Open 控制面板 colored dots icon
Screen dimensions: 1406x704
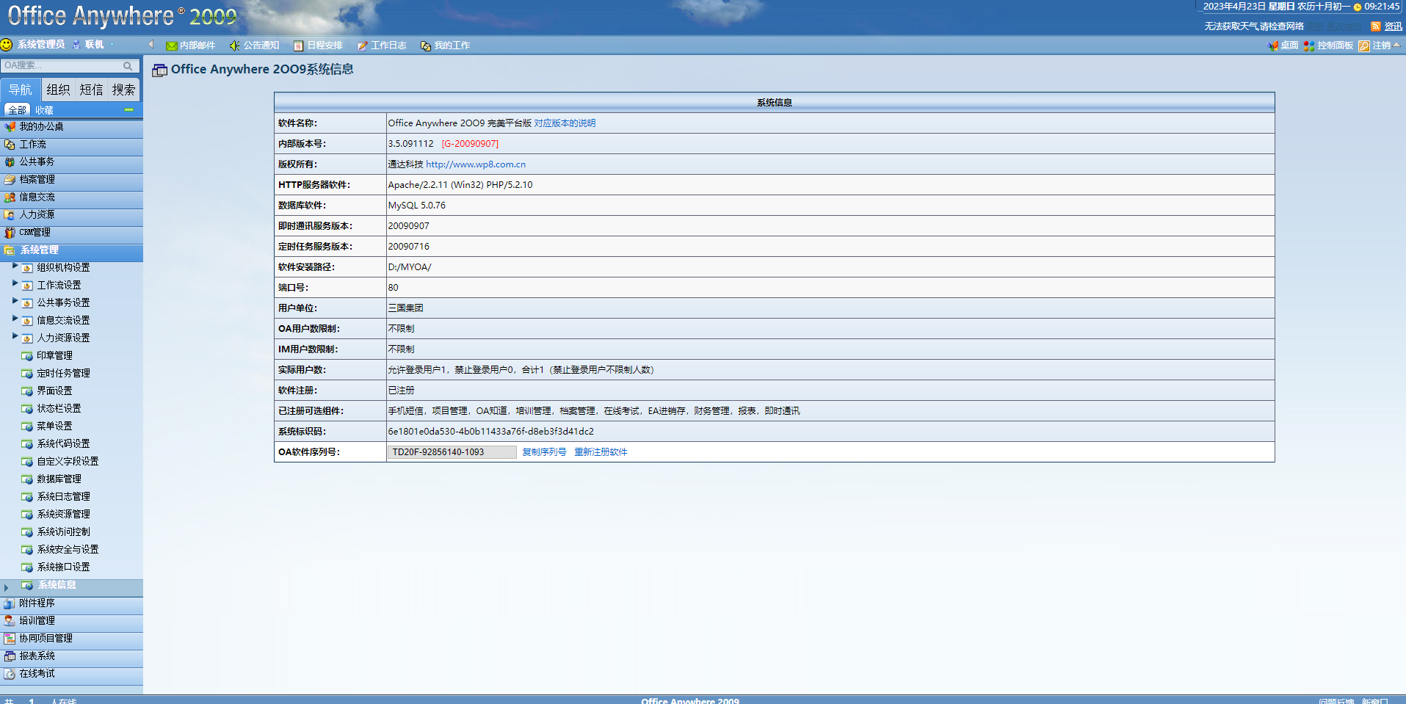(1309, 46)
